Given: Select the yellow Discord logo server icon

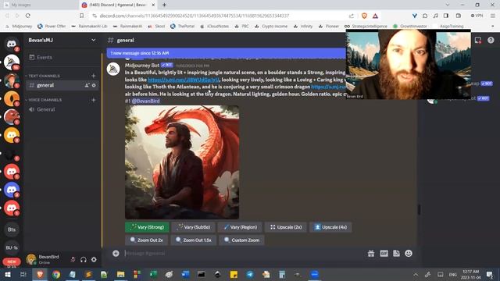Looking at the screenshot, I should (x=12, y=135).
